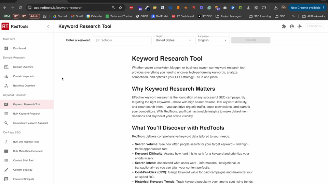This screenshot has width=328, height=184.
Task: Show more bookmarks with double chevron
Action: click(x=293, y=16)
